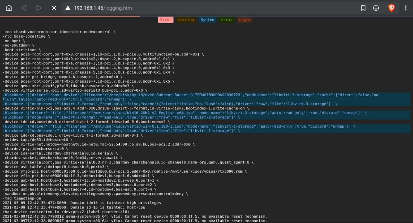Screen dimensions: 413x223
Task: Click the usb-host hostaddr=9 line
Action: pyautogui.click(x=80, y=185)
